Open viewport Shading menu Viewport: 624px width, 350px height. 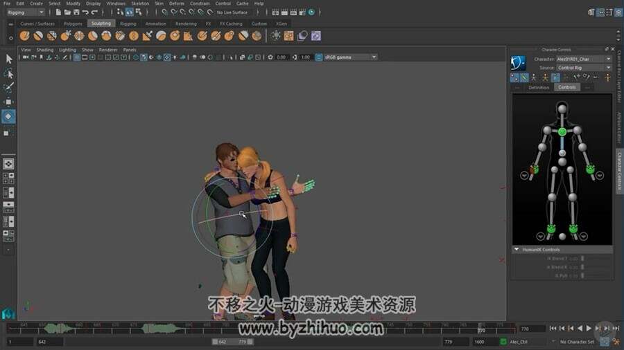tap(45, 50)
